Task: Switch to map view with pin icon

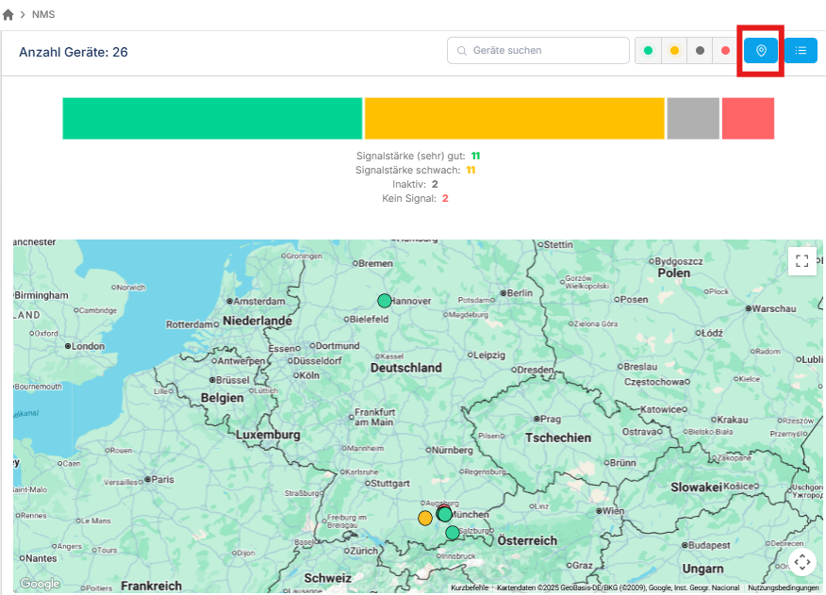Action: [x=761, y=51]
